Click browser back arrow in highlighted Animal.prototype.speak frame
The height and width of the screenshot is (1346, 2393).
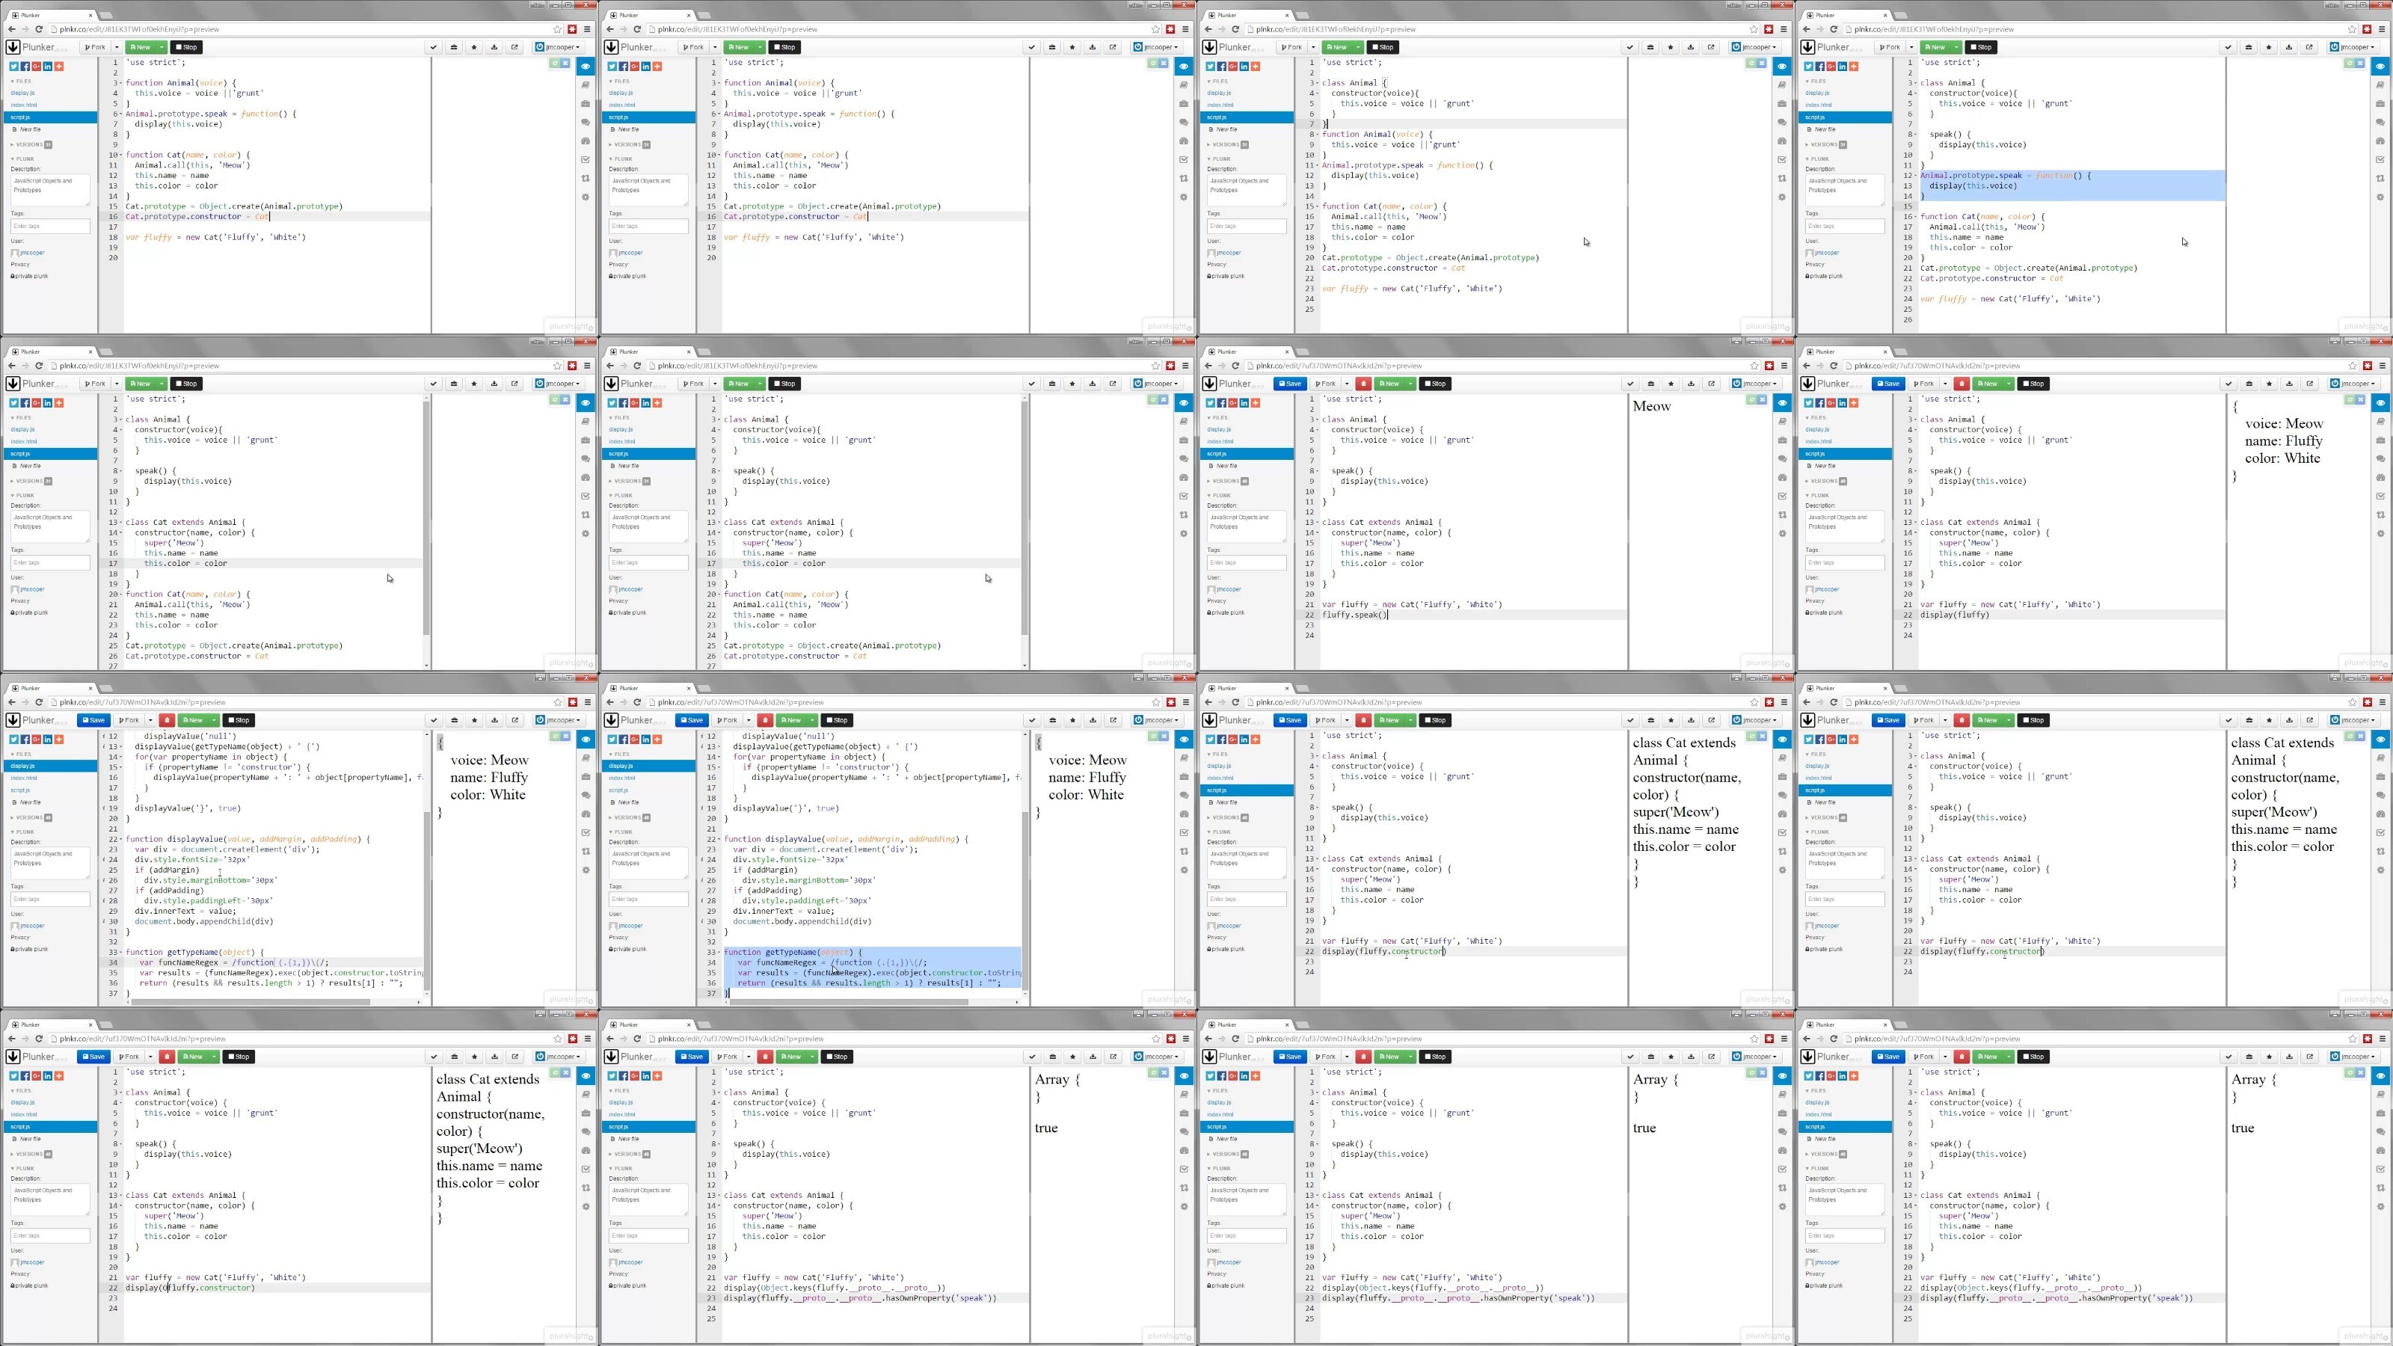pyautogui.click(x=1807, y=30)
